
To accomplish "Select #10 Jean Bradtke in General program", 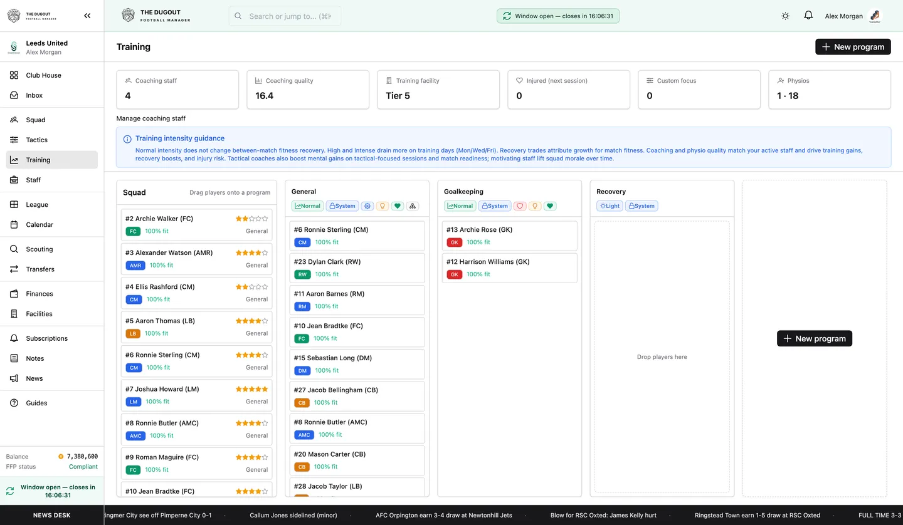I will [357, 332].
